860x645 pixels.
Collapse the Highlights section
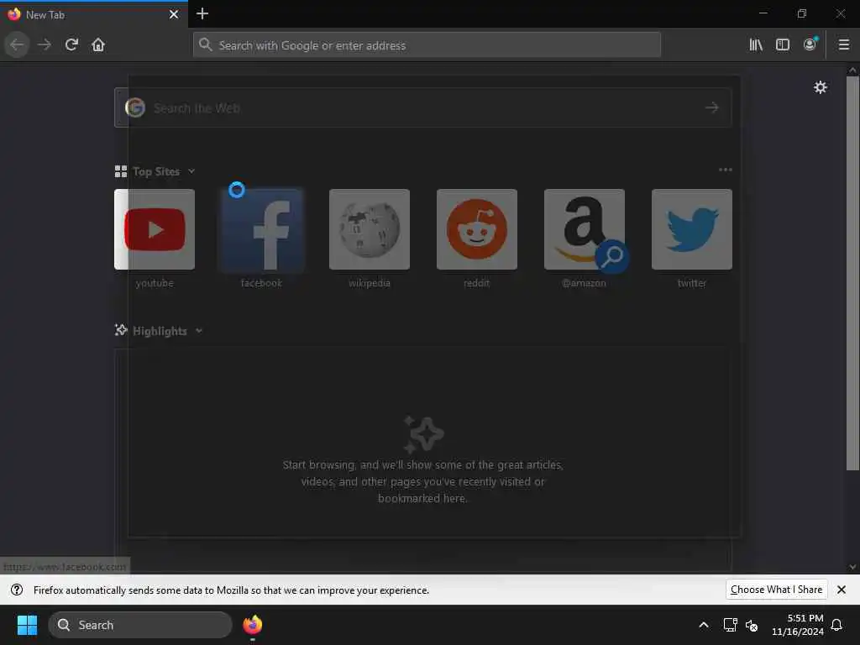point(199,331)
